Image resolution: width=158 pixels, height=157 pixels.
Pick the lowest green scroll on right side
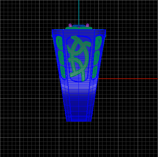[x=95, y=72]
